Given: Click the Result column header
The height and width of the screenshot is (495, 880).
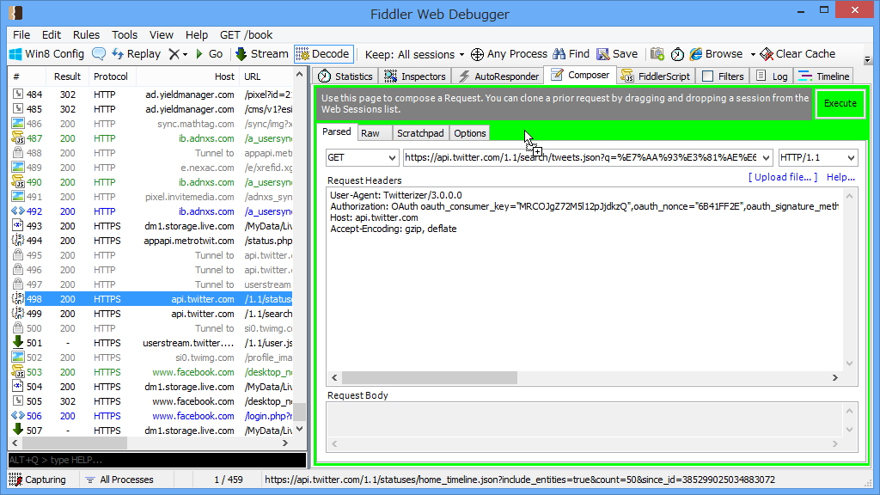Looking at the screenshot, I should pyautogui.click(x=67, y=76).
